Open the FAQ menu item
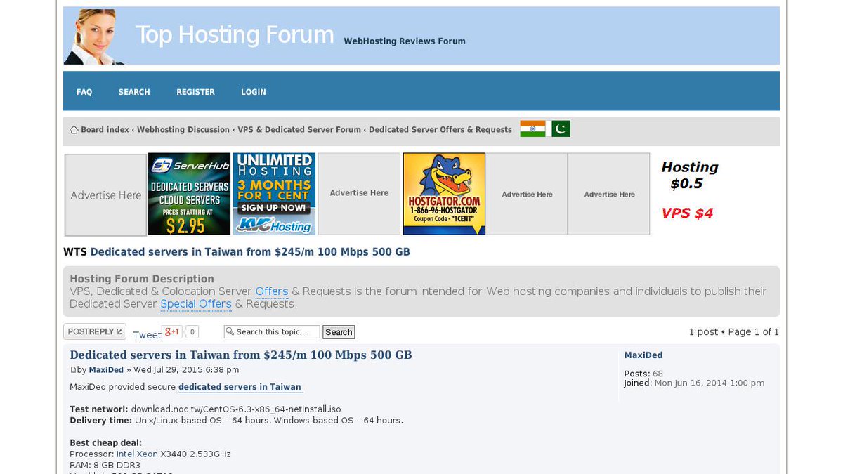The width and height of the screenshot is (843, 474). coord(84,91)
